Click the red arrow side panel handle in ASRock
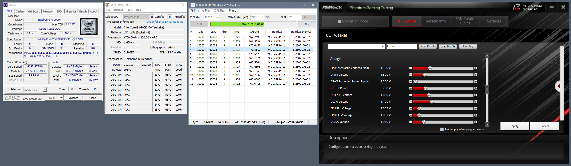Screen dimensions: 571x166 558,86
